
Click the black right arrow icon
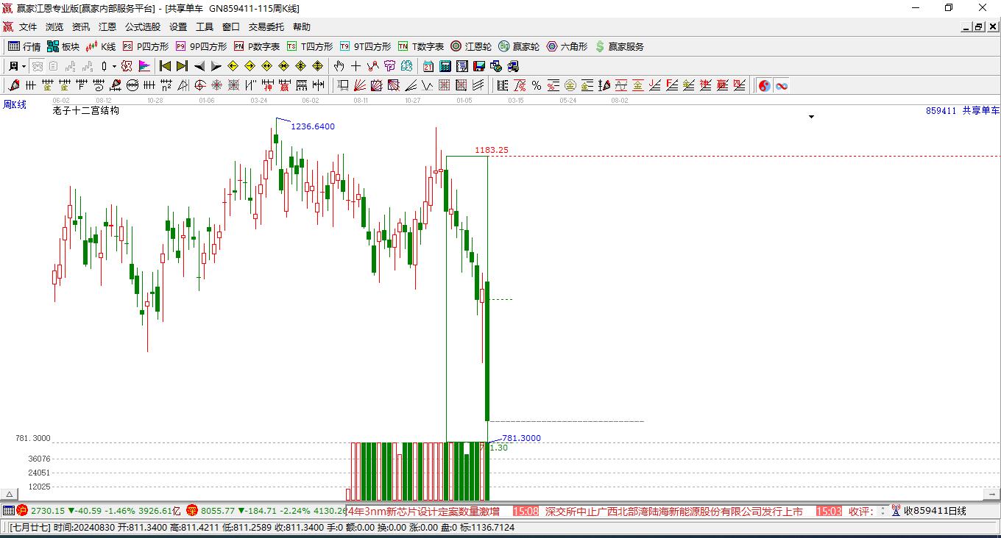216,66
